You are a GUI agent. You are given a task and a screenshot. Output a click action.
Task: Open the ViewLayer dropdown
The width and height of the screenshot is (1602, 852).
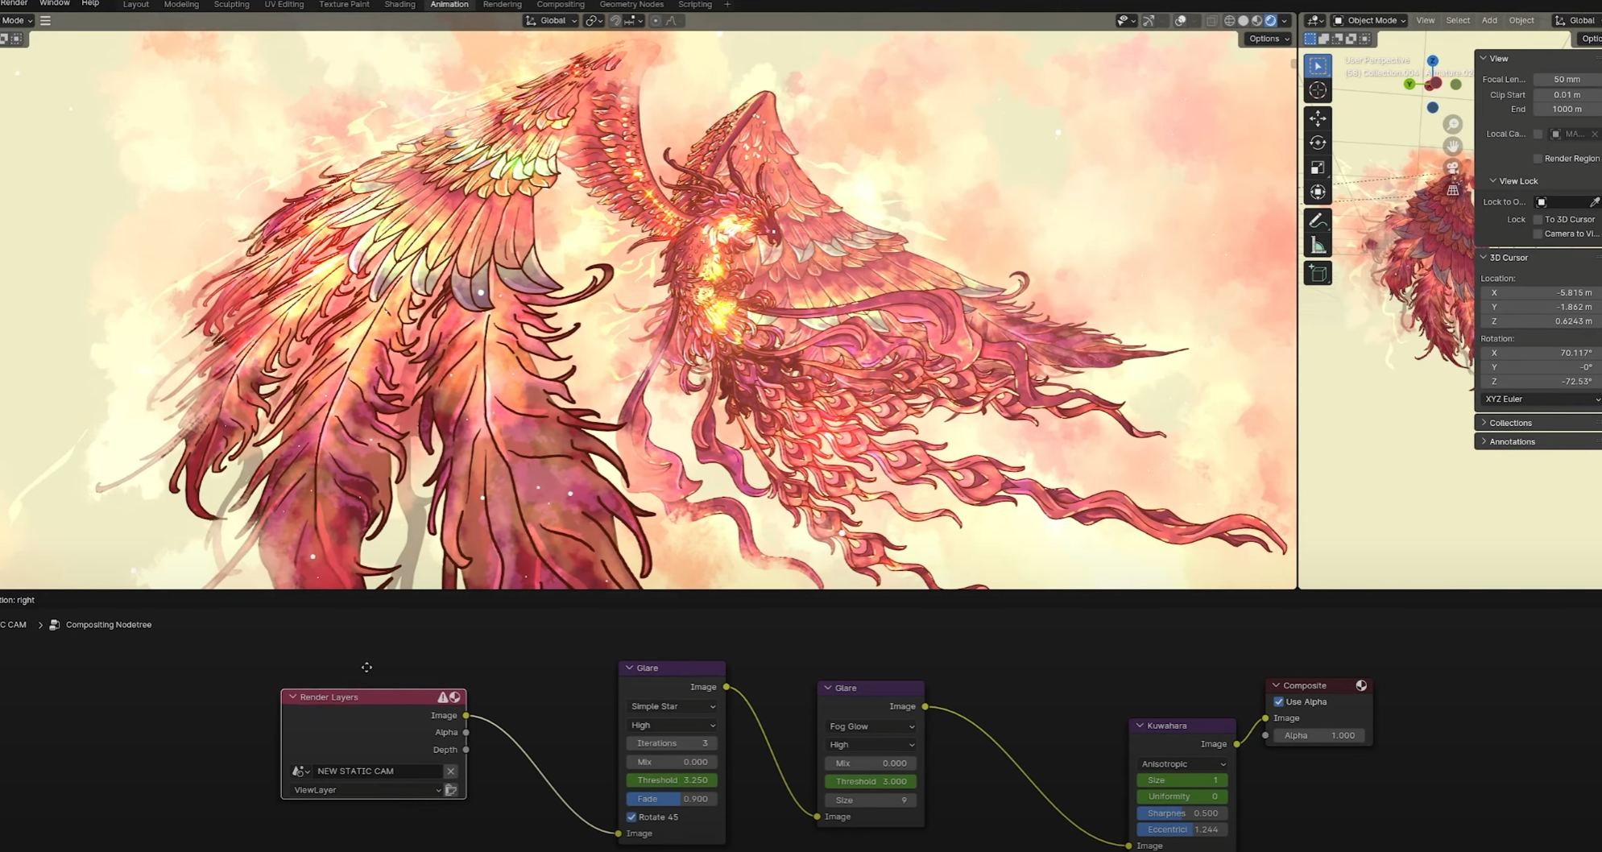[x=366, y=791]
